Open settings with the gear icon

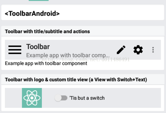(x=138, y=50)
